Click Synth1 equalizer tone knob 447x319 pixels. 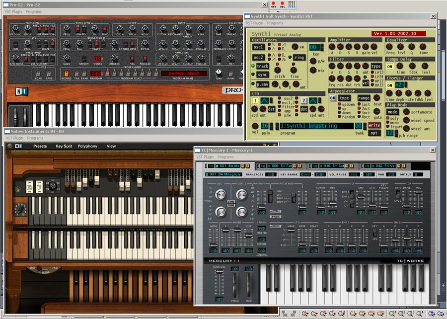tap(423, 47)
